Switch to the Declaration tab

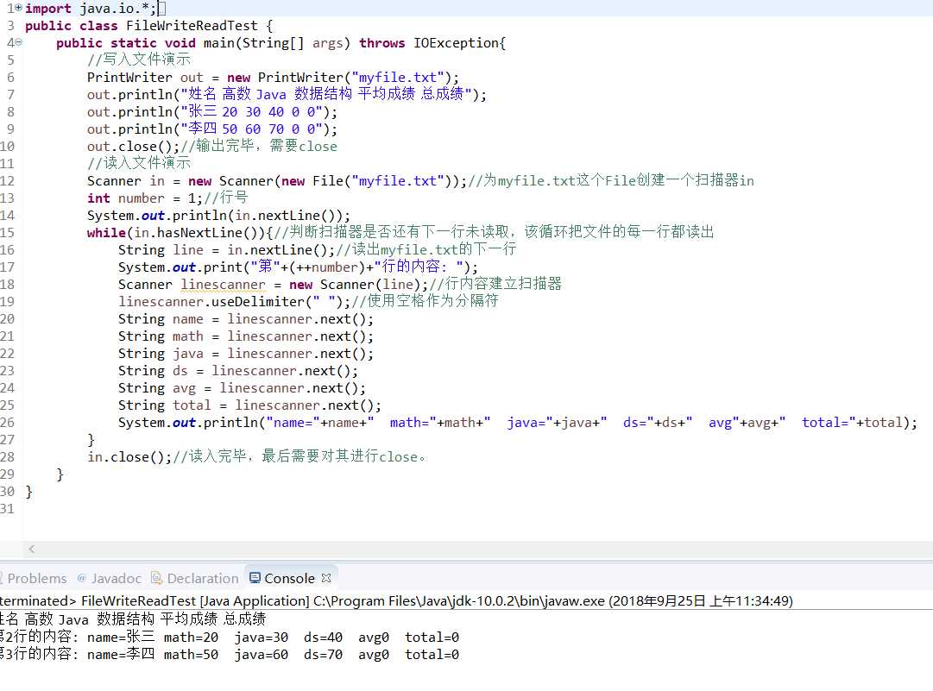pyautogui.click(x=195, y=578)
